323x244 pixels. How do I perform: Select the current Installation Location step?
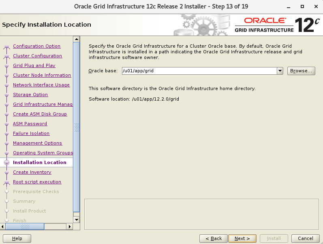tap(40, 162)
